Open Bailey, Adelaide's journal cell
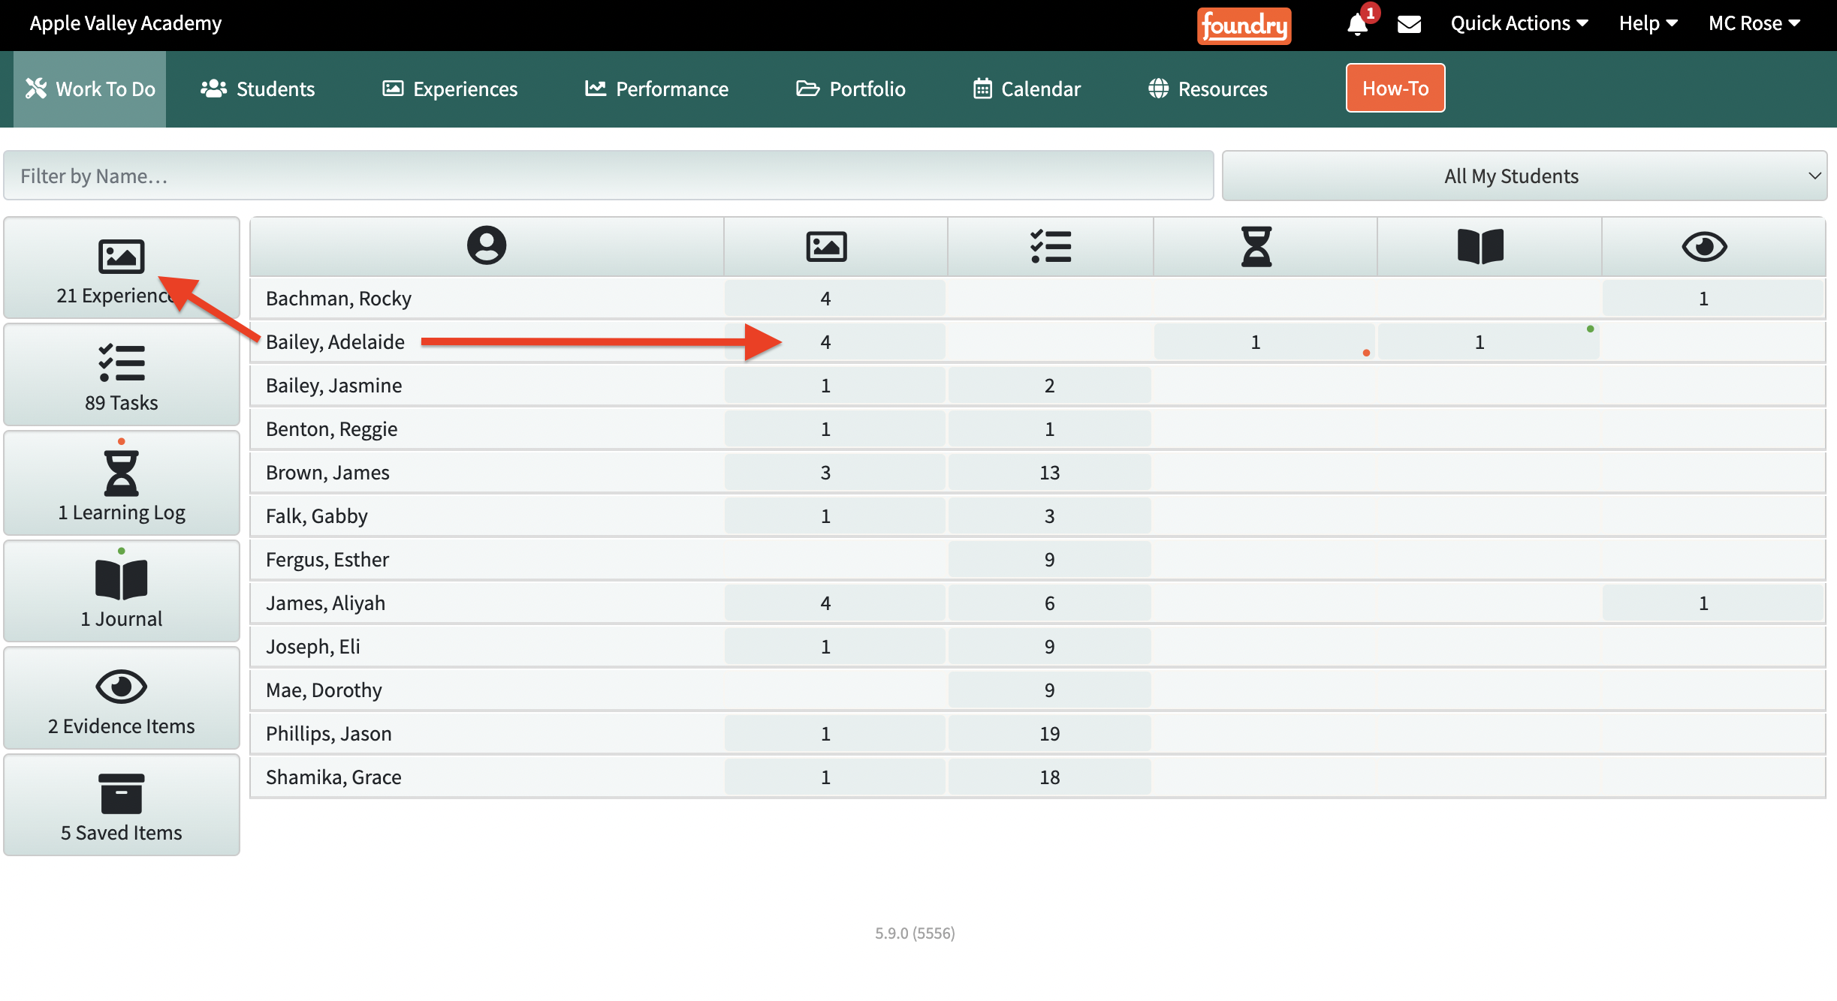 pos(1488,342)
